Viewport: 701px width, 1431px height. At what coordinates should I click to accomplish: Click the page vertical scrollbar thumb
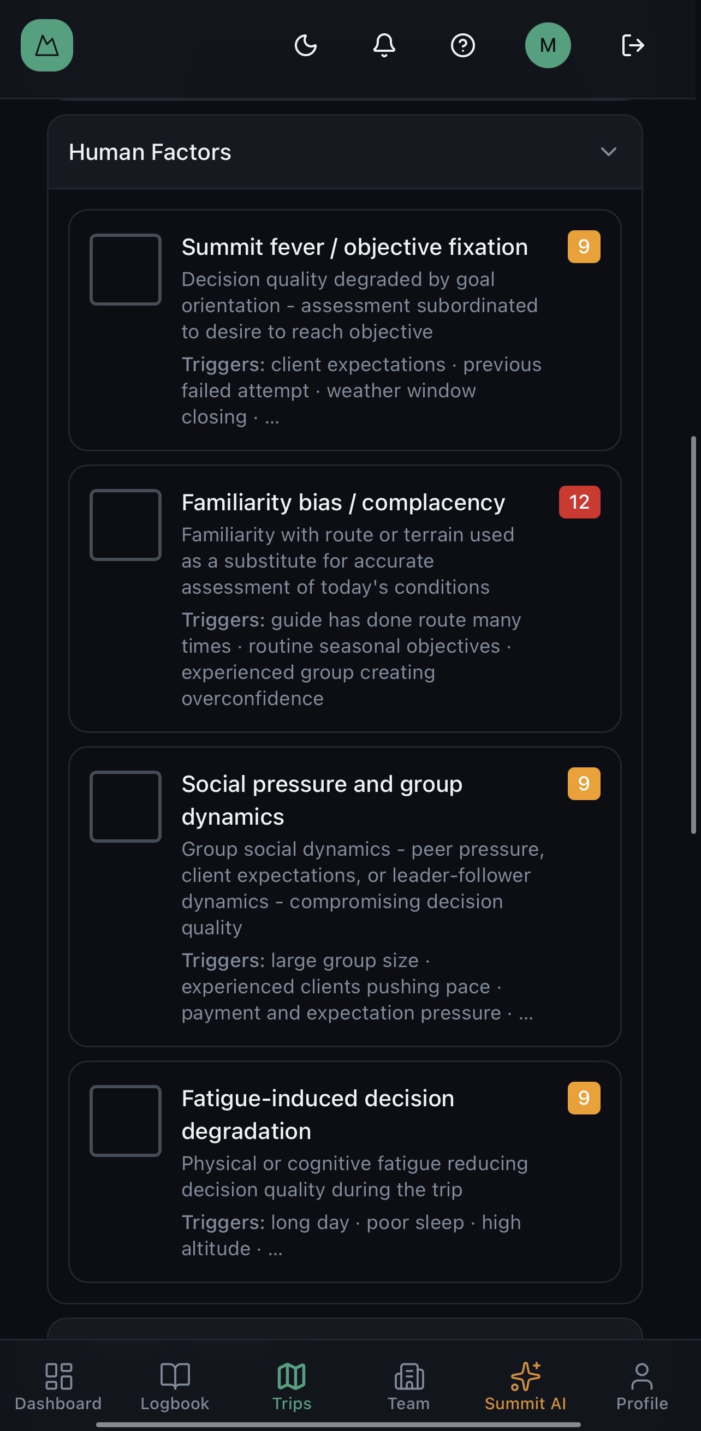[693, 635]
